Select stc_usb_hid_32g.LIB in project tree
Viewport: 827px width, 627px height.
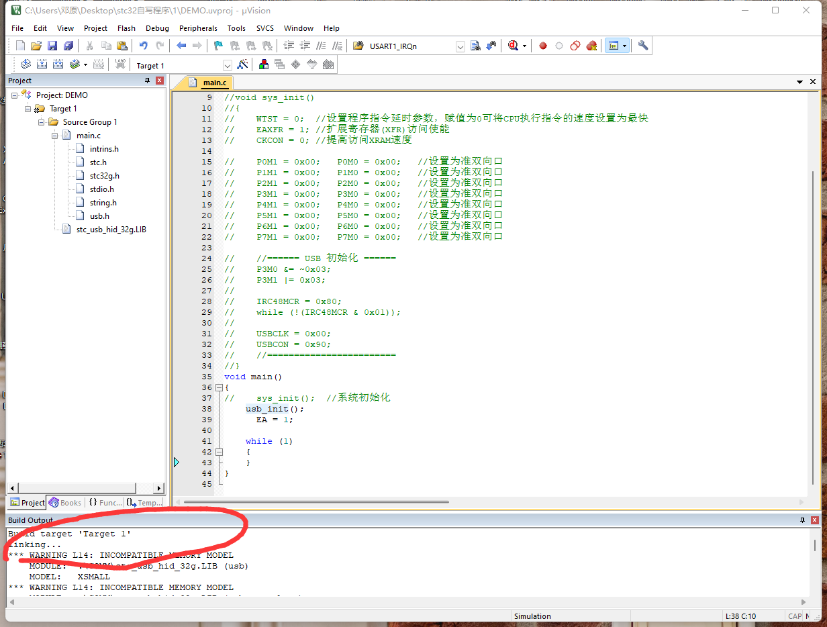click(111, 229)
